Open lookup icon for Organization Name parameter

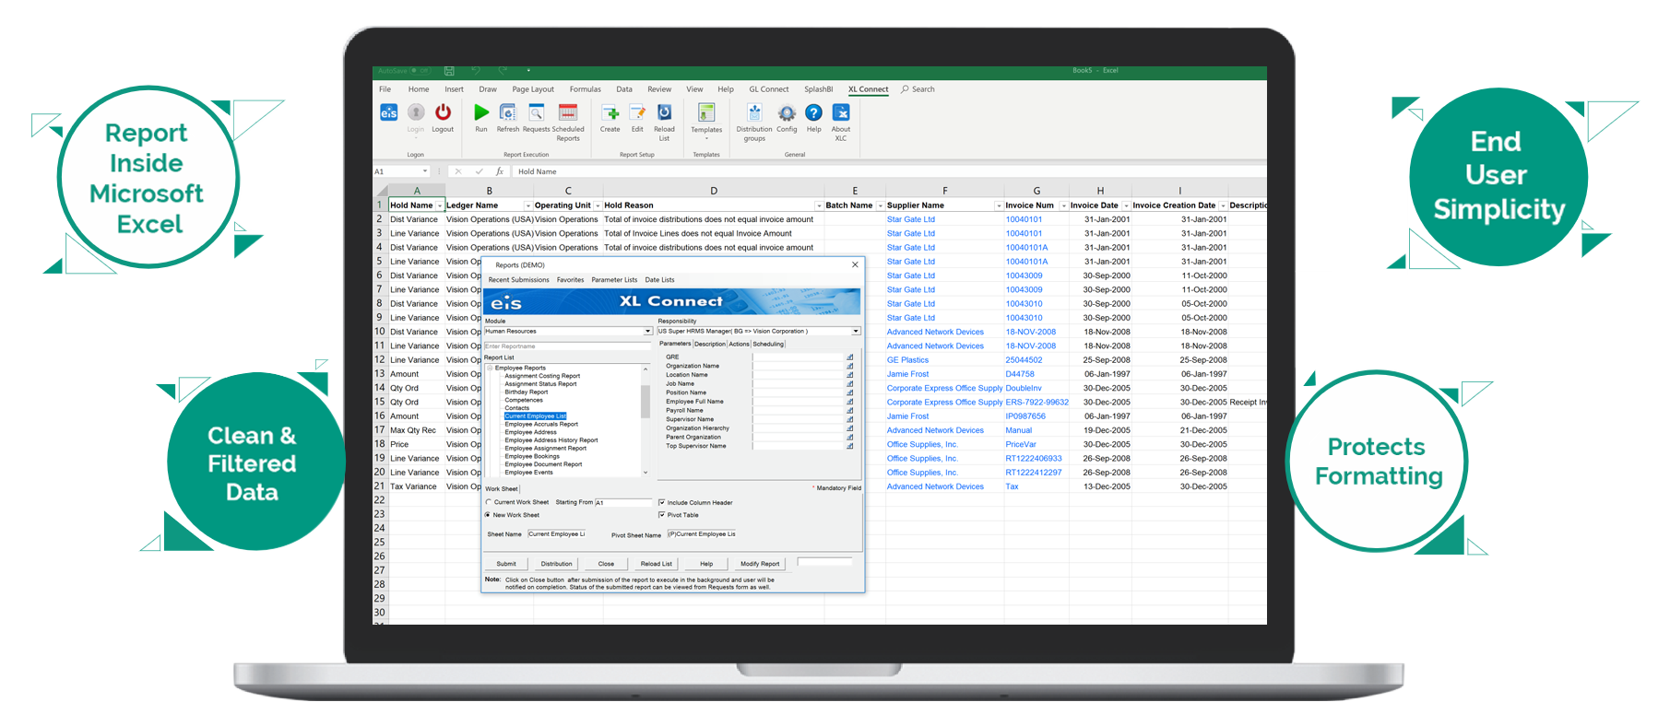click(x=850, y=366)
